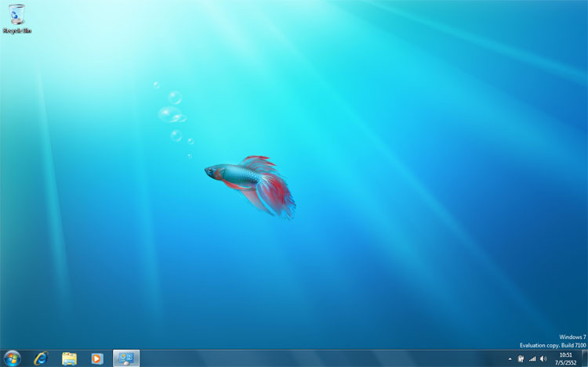Click the Show desktop button at taskbar end
This screenshot has width=588, height=367.
coord(585,358)
